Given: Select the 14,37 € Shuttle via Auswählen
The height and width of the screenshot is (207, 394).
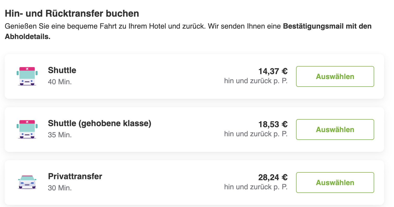Looking at the screenshot, I should (x=335, y=76).
